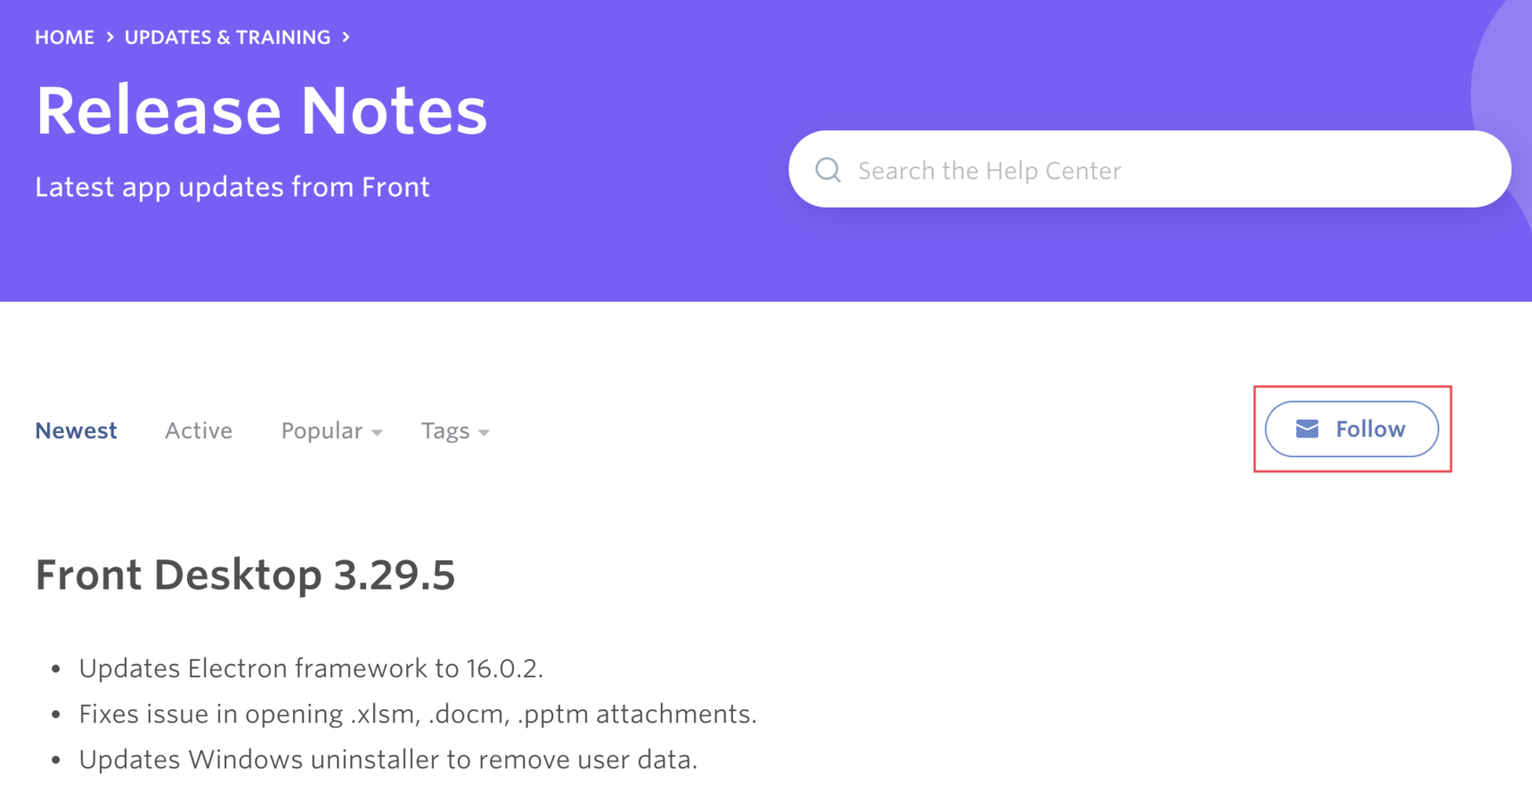
Task: Click the caret arrow beside Tags
Action: point(485,433)
